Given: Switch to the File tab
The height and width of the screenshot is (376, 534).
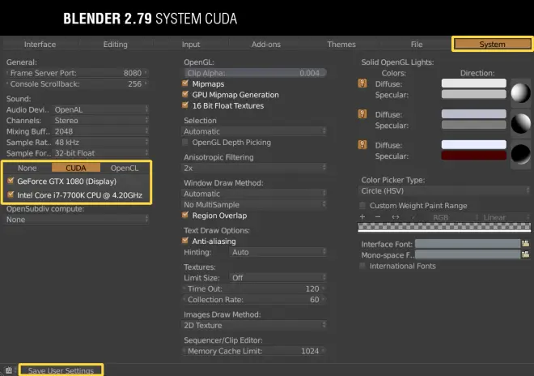Looking at the screenshot, I should pyautogui.click(x=417, y=45).
